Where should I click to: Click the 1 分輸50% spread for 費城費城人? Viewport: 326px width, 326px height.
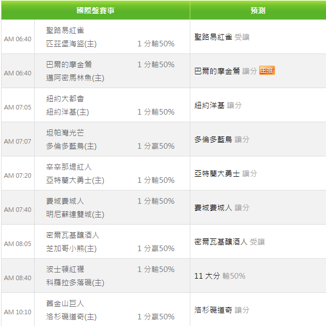[156, 201]
